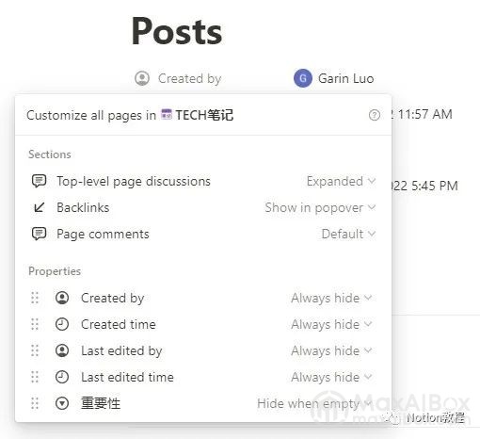Open Always hide dropdown for Created time
The image size is (480, 439).
331,324
